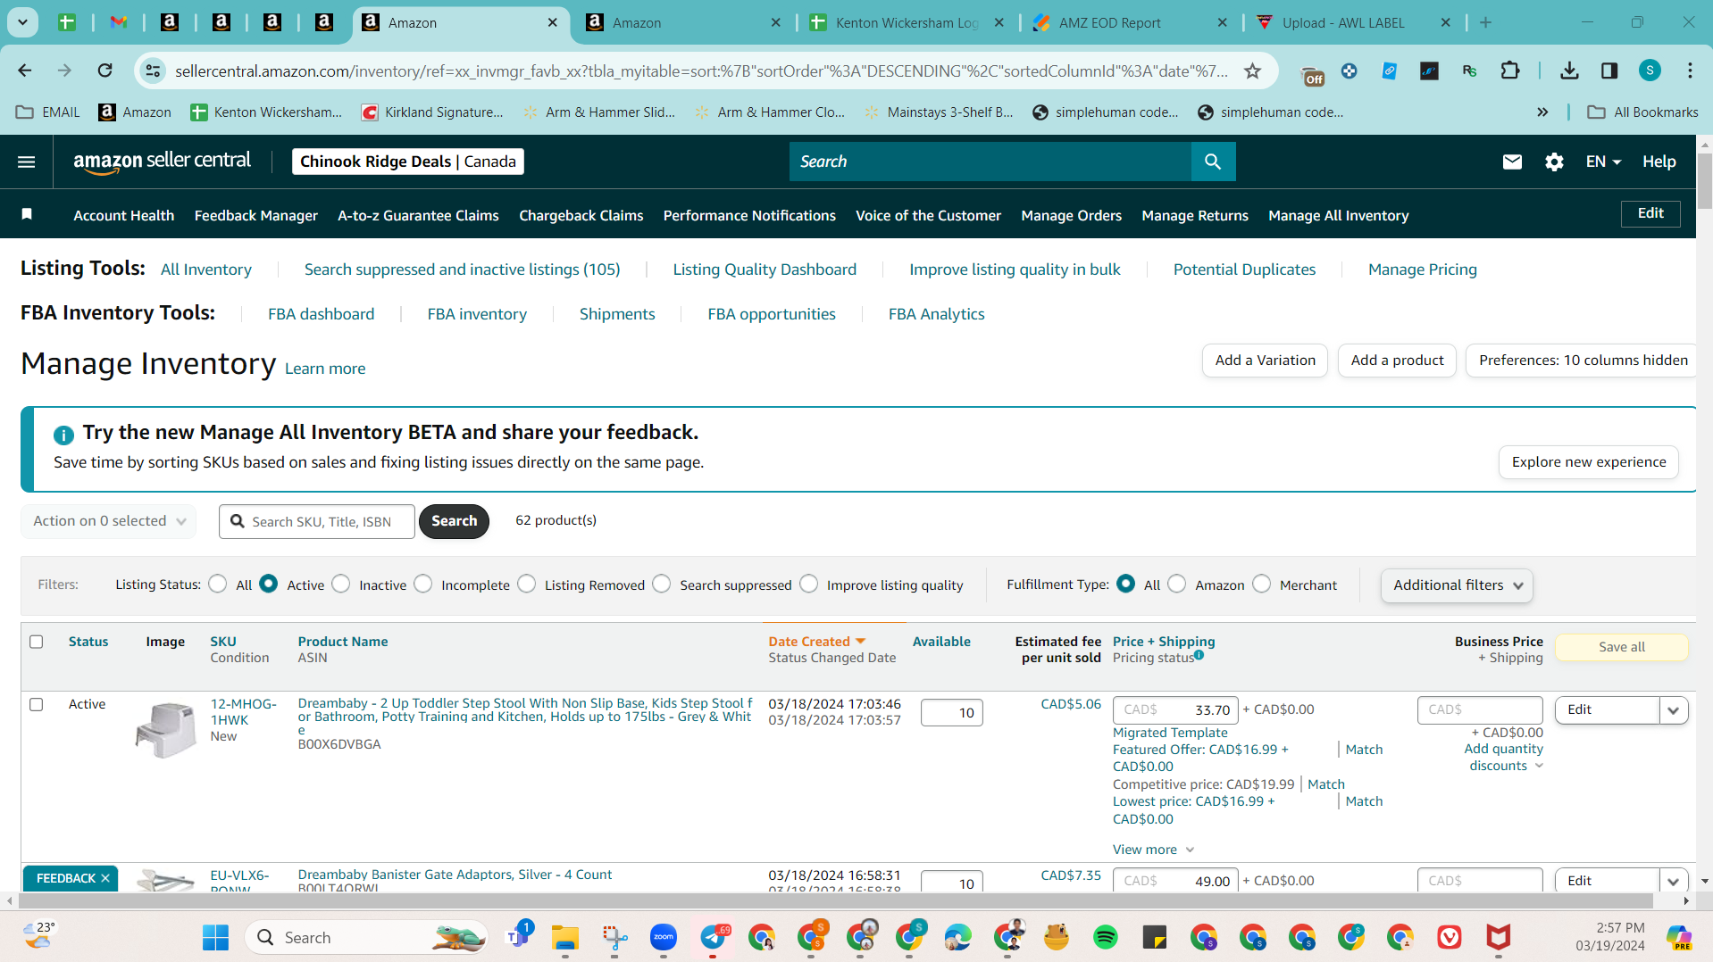Switch to the AMZ EOD Report tab

pyautogui.click(x=1129, y=22)
